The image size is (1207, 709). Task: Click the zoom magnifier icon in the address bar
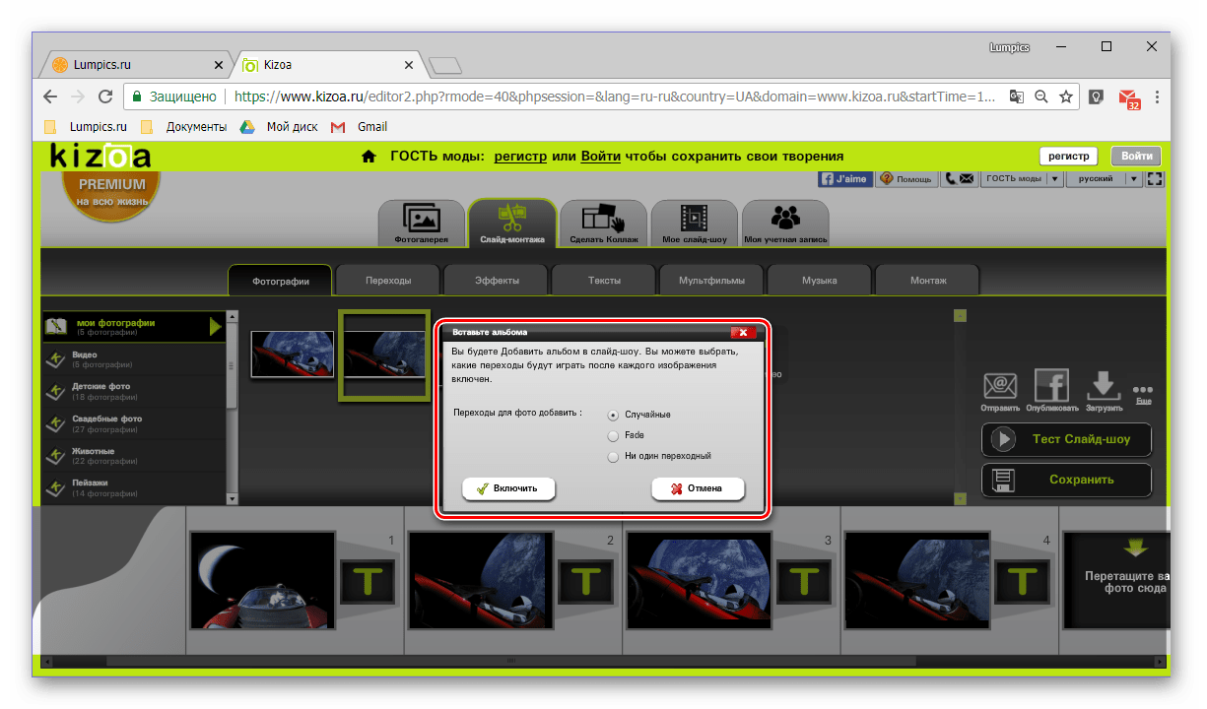coord(1041,97)
